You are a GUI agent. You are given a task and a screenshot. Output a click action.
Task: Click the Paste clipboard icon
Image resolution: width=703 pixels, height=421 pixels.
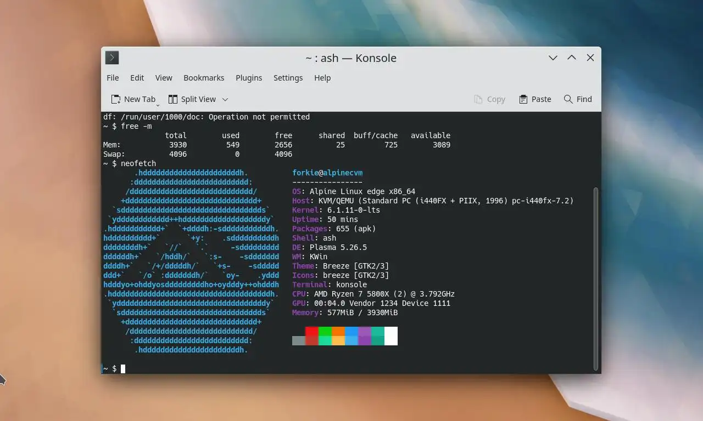pos(523,99)
